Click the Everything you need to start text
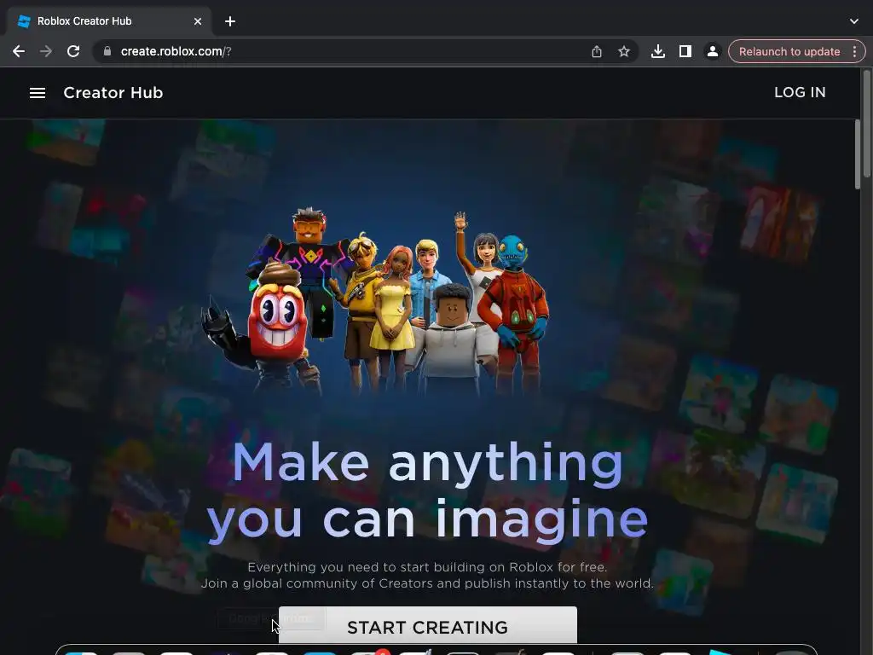Image resolution: width=873 pixels, height=655 pixels. click(427, 576)
